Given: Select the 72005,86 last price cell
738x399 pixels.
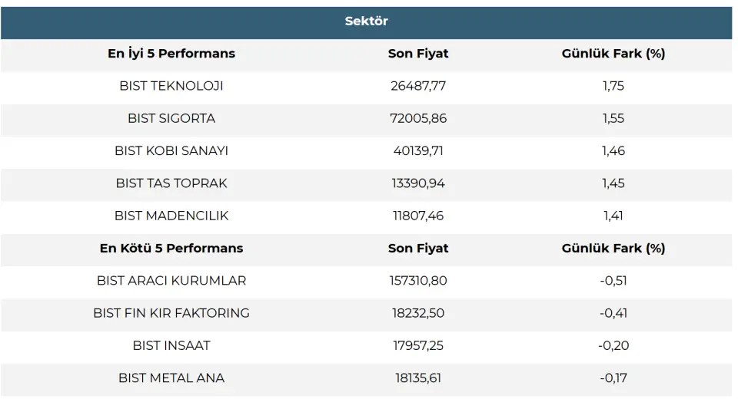Looking at the screenshot, I should click(x=418, y=118).
